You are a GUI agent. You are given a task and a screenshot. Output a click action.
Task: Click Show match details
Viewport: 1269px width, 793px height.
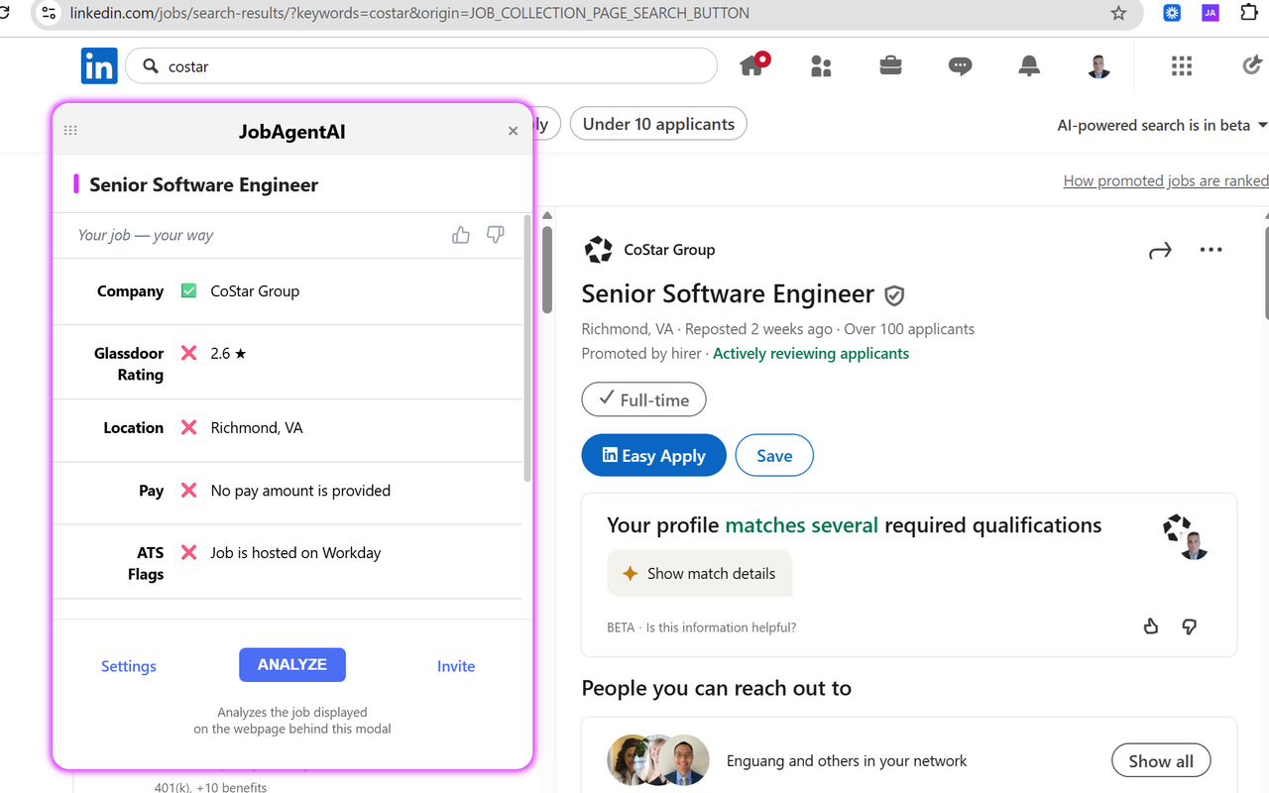click(x=700, y=573)
